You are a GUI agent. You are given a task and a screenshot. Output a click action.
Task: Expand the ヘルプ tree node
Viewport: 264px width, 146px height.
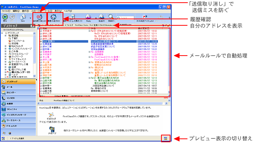(6, 75)
